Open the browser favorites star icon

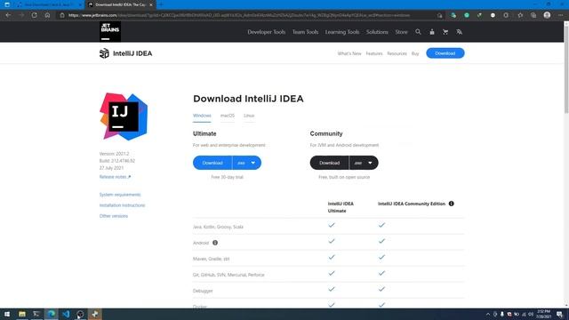(520, 15)
